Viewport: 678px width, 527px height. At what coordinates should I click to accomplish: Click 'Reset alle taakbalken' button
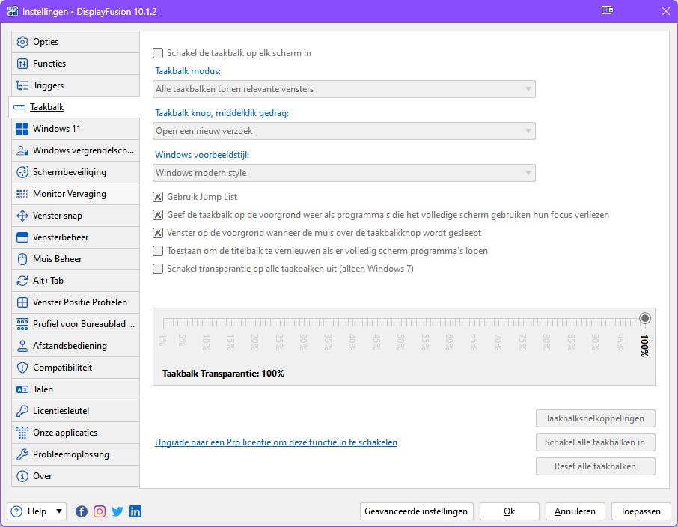coord(596,466)
